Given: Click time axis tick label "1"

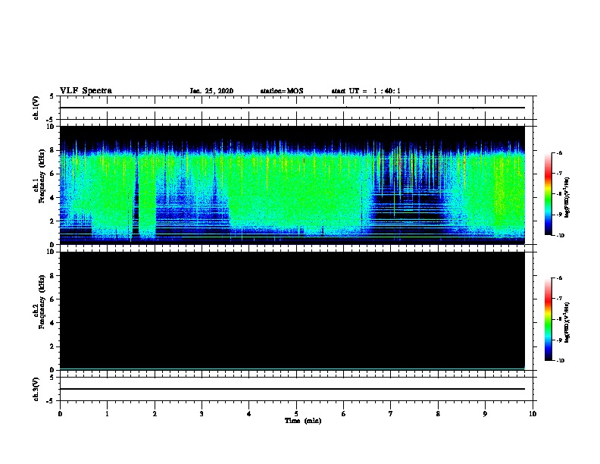Looking at the screenshot, I should [107, 414].
